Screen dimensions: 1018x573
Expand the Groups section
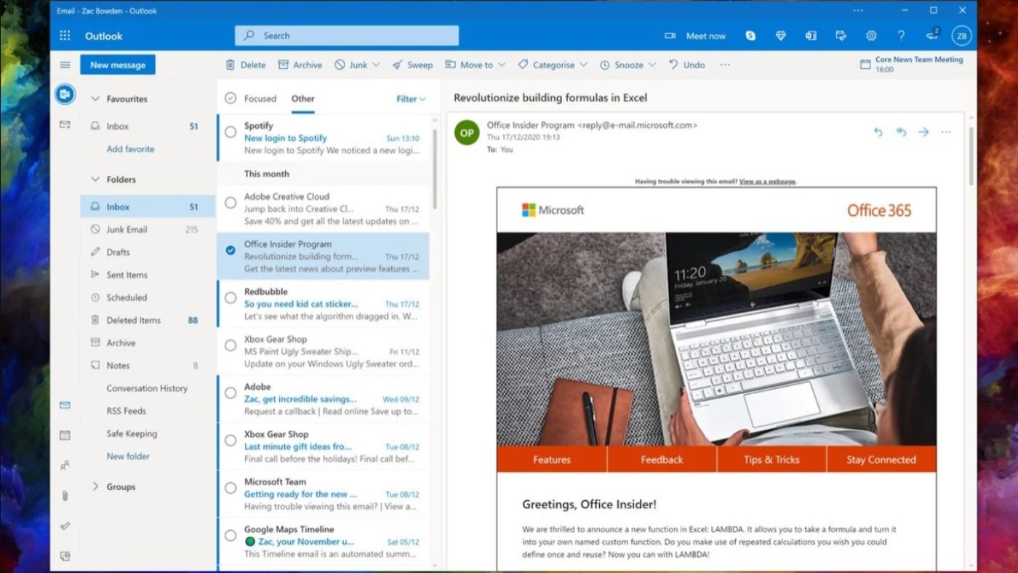pos(95,486)
